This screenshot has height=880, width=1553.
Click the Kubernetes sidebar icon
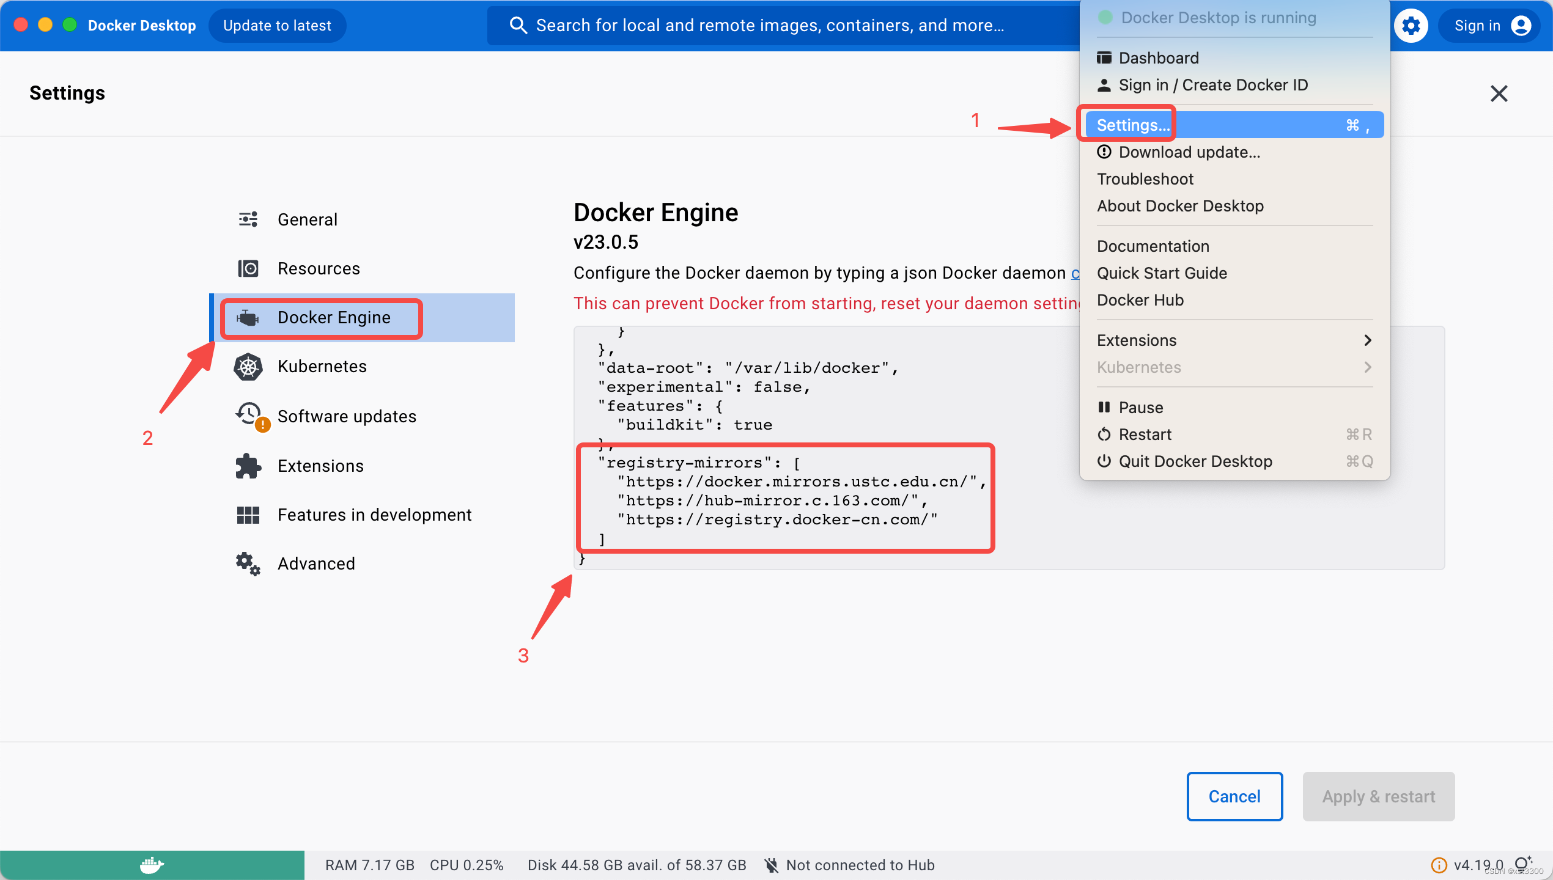click(x=246, y=366)
